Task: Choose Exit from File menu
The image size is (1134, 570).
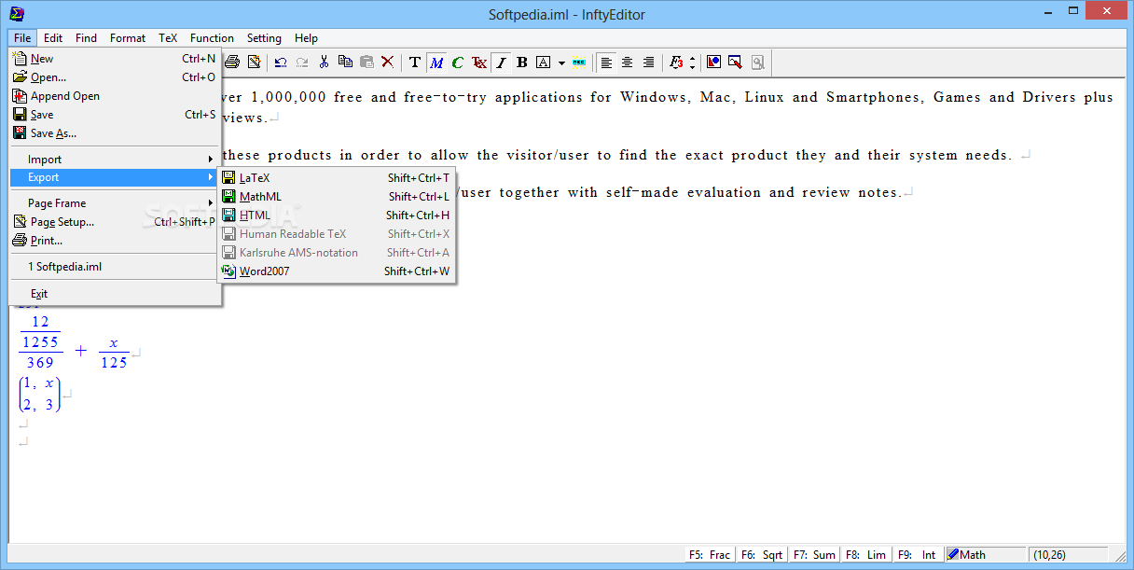Action: 115,294
